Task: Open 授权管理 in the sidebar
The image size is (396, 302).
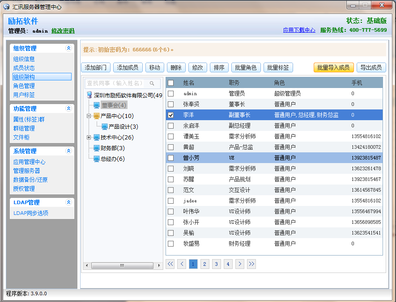Action: pyautogui.click(x=24, y=189)
